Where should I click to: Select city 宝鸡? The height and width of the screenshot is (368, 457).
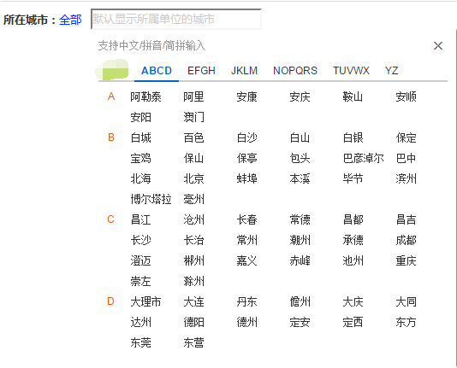point(140,159)
